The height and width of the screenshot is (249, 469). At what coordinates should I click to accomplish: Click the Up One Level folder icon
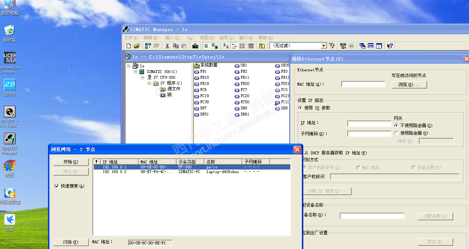pos(262,46)
